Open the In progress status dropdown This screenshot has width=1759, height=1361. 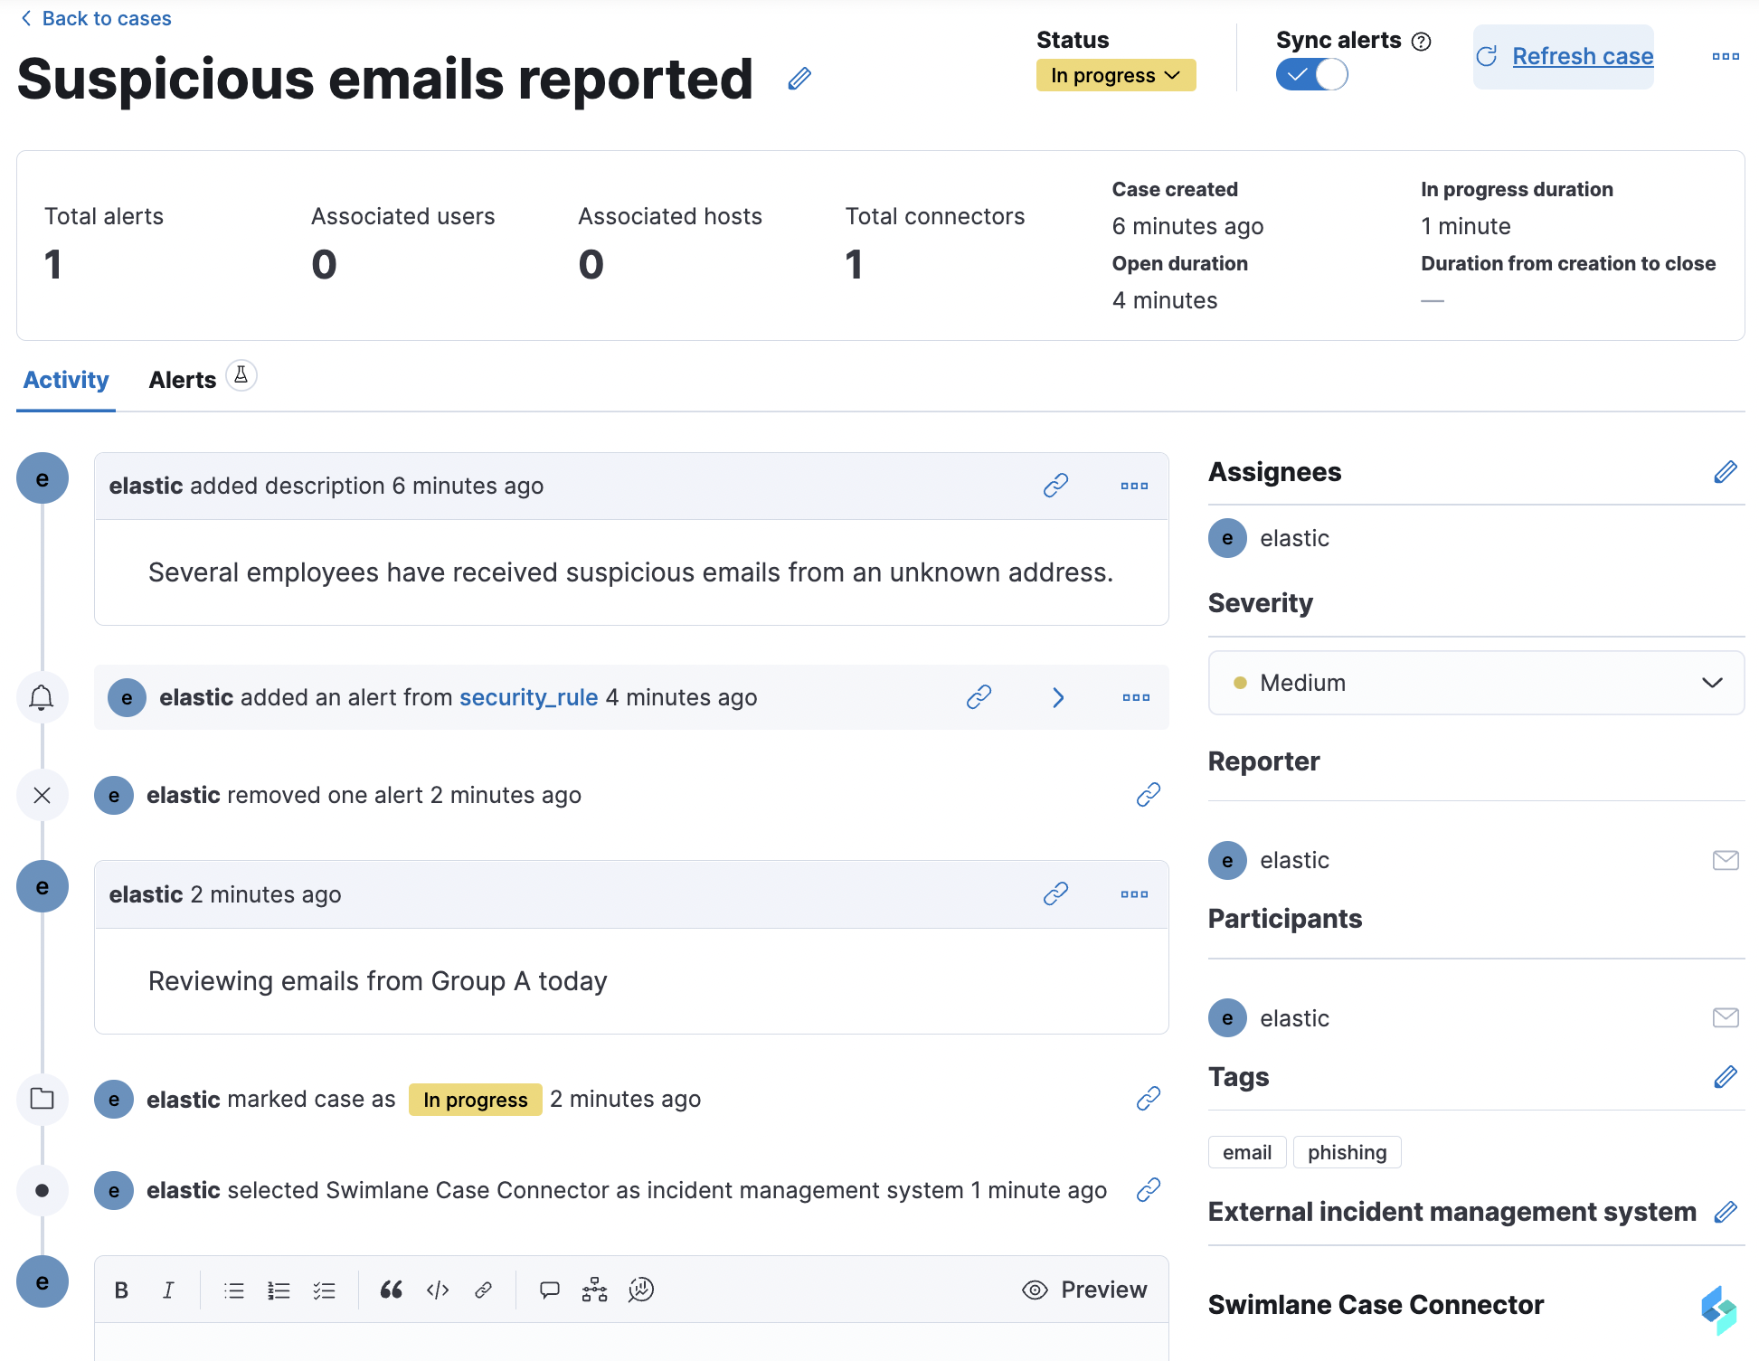(x=1115, y=75)
